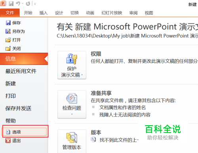Switch to the 动画 ribbon tab

[x=90, y=13]
